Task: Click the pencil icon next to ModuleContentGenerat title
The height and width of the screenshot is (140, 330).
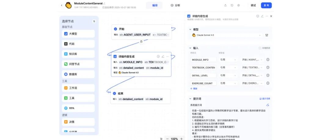Action: (x=105, y=4)
